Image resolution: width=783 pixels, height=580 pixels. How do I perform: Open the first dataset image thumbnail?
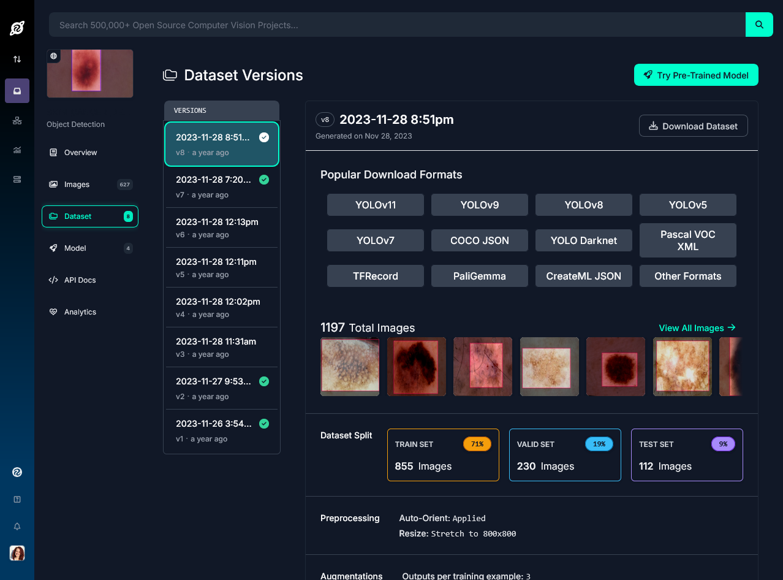pos(350,367)
